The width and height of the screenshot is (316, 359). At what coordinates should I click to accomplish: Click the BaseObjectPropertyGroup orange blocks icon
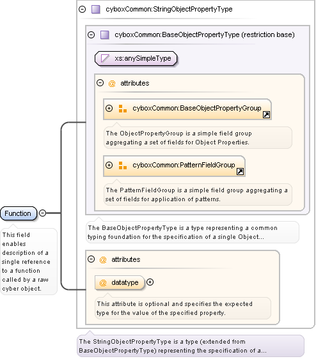[x=123, y=109]
